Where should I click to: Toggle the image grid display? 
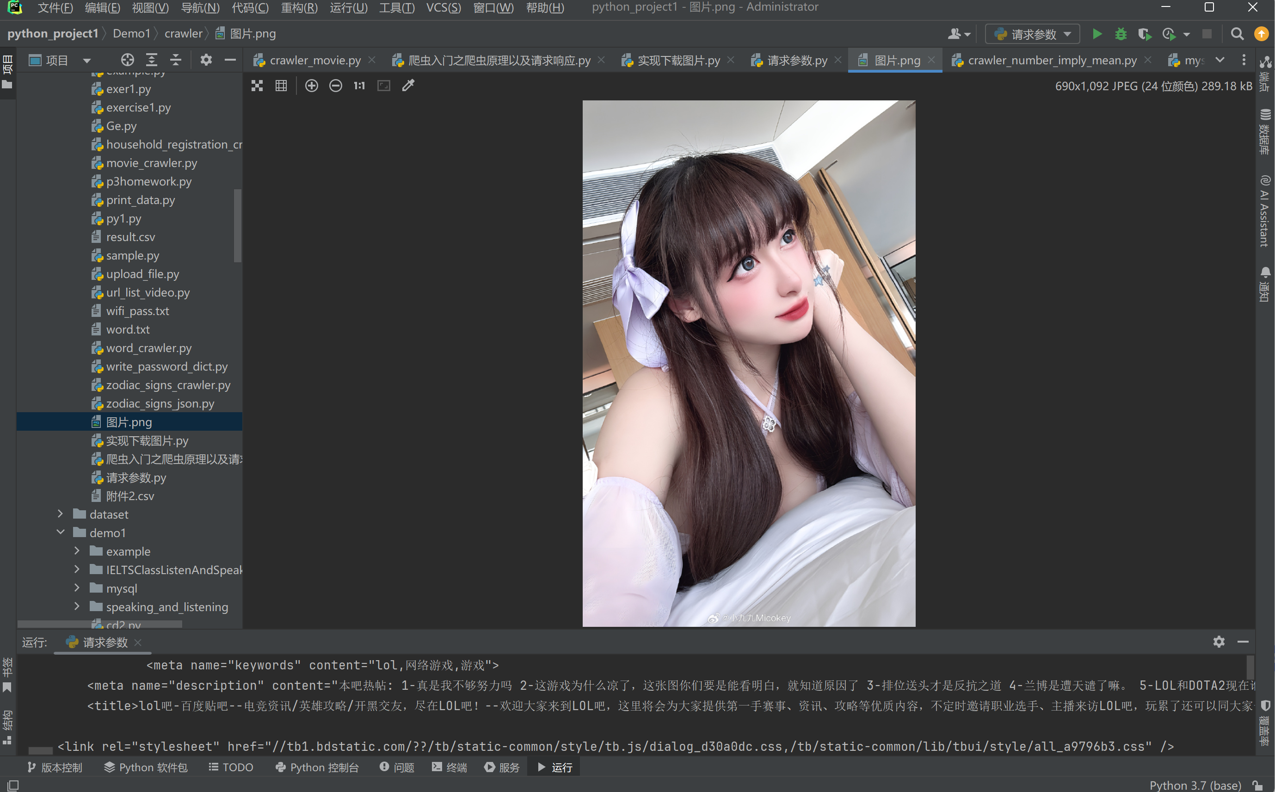tap(281, 86)
